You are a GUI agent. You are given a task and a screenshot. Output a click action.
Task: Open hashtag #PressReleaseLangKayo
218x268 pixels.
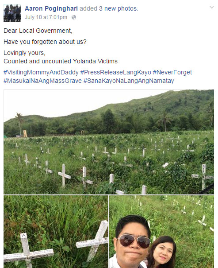pyautogui.click(x=116, y=72)
